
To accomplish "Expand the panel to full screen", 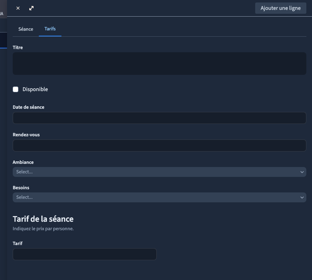I will [x=31, y=8].
